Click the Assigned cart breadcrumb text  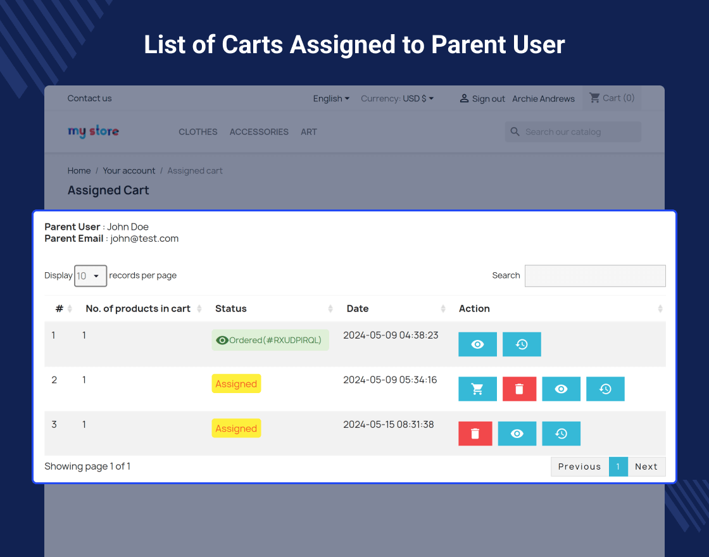[195, 170]
